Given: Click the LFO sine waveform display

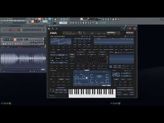Looking at the screenshot, I should pos(116,74).
